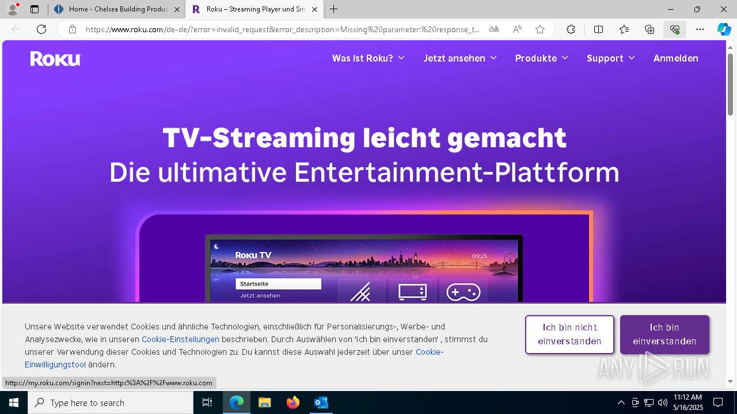Click Ich bin nicht einverstanden button

click(x=569, y=334)
